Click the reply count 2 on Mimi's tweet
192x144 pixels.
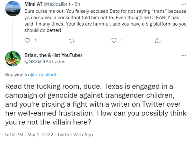[x=35, y=41]
